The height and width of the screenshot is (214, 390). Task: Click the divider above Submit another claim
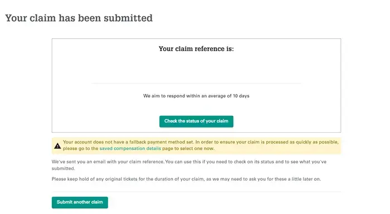[x=196, y=192]
